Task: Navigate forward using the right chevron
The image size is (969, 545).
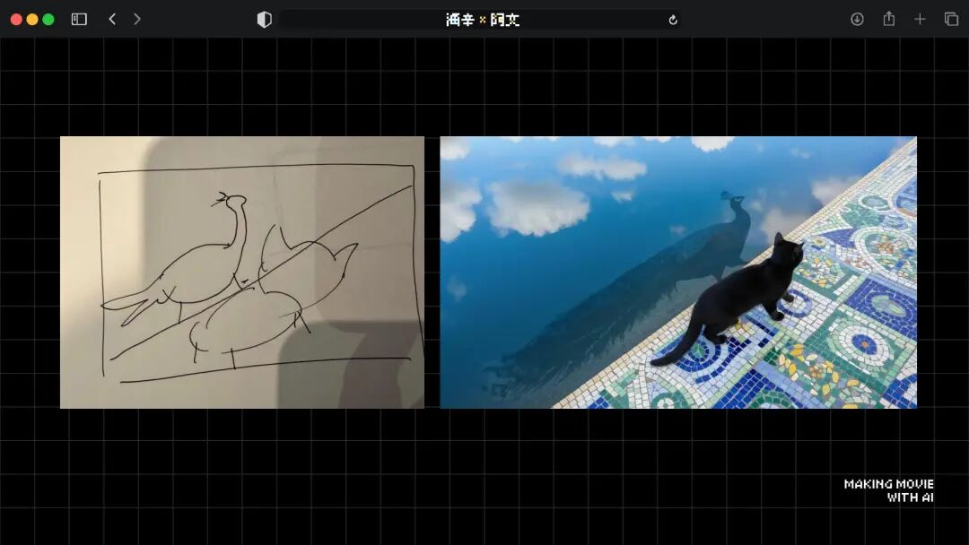Action: [x=136, y=18]
